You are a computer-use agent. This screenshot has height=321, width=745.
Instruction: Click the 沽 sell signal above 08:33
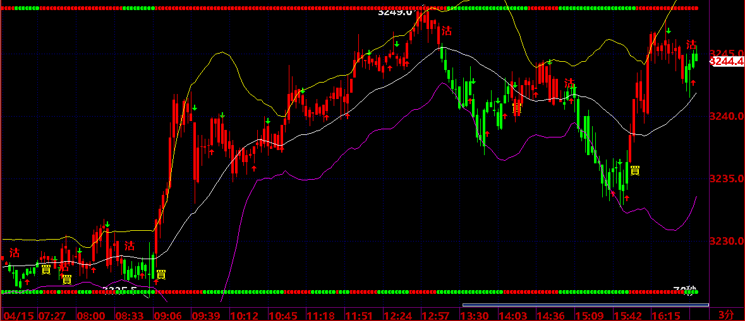click(130, 245)
